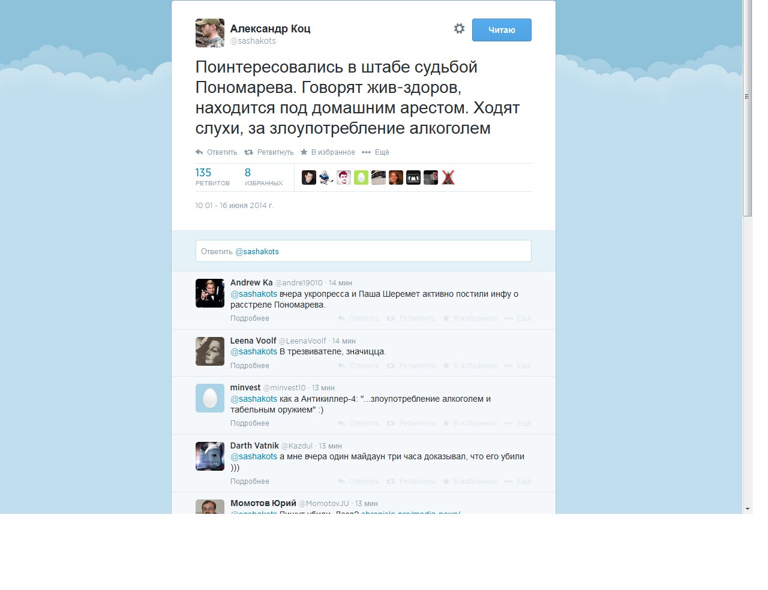Open the tweet timestamp 10:01 - 16 июня 2014
The height and width of the screenshot is (590, 768).
[234, 206]
